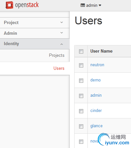Click the project list icon beside admin
Image resolution: width=131 pixels, height=148 pixels.
coord(83,5)
